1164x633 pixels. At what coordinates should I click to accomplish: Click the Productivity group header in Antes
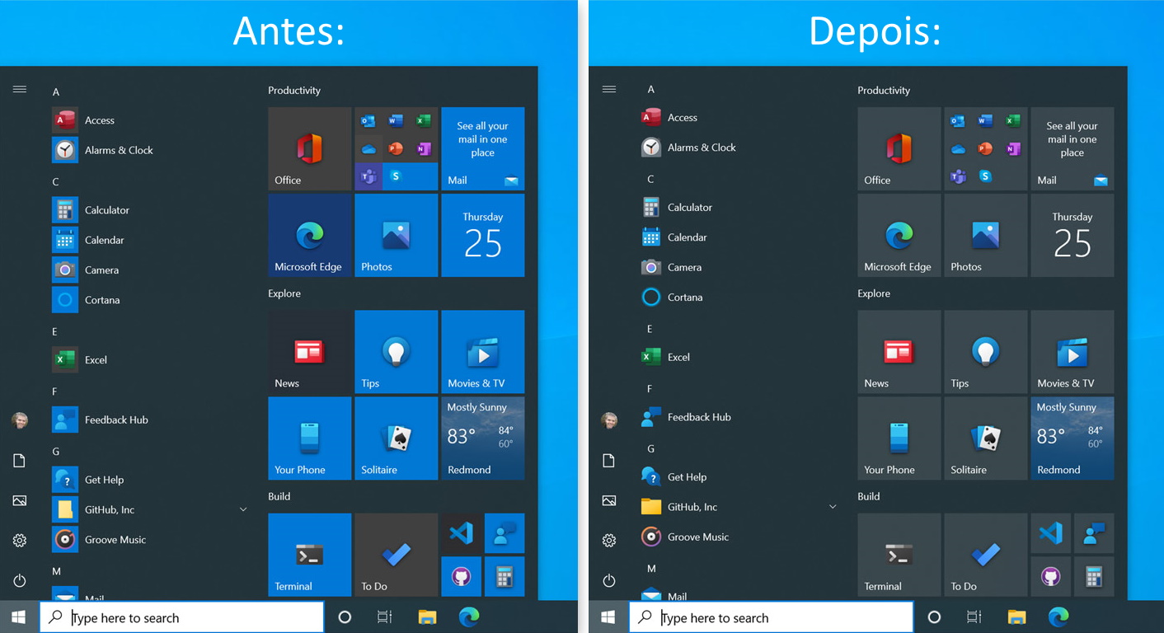(x=294, y=91)
